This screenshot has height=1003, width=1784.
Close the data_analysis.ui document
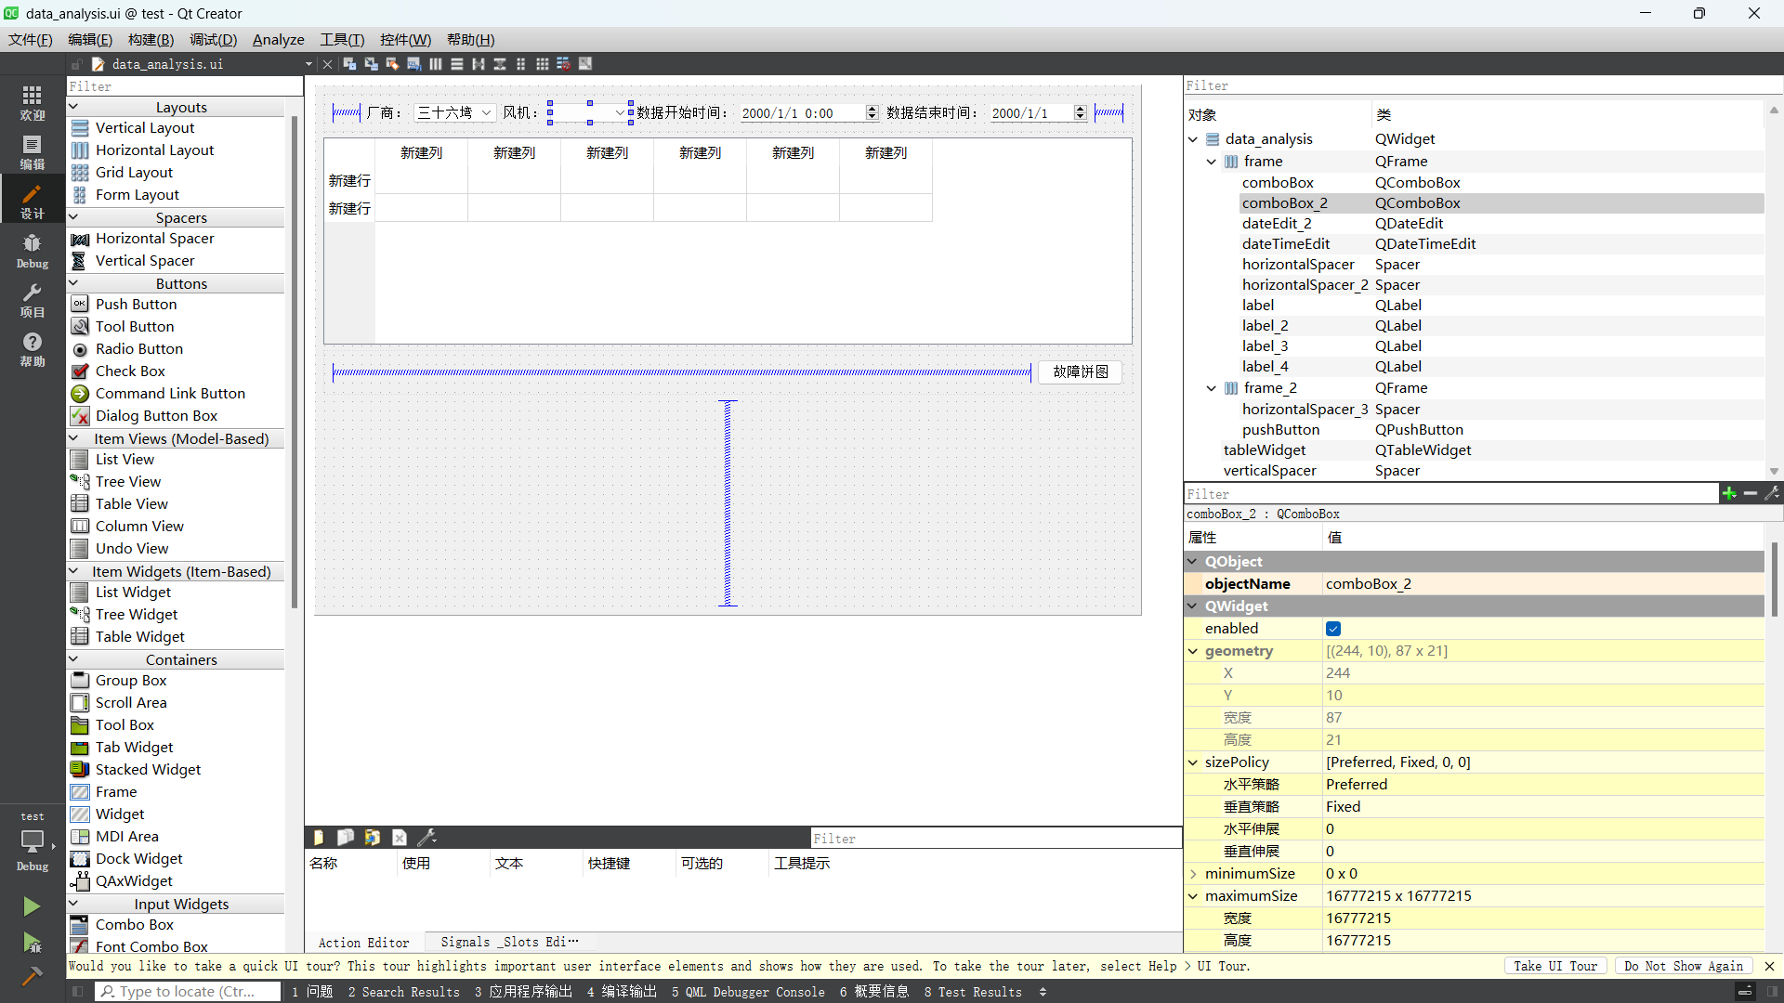pos(327,64)
